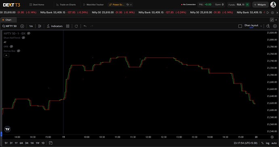Open chart settings hexagon gear
This screenshot has width=279, height=147.
tap(275, 26)
